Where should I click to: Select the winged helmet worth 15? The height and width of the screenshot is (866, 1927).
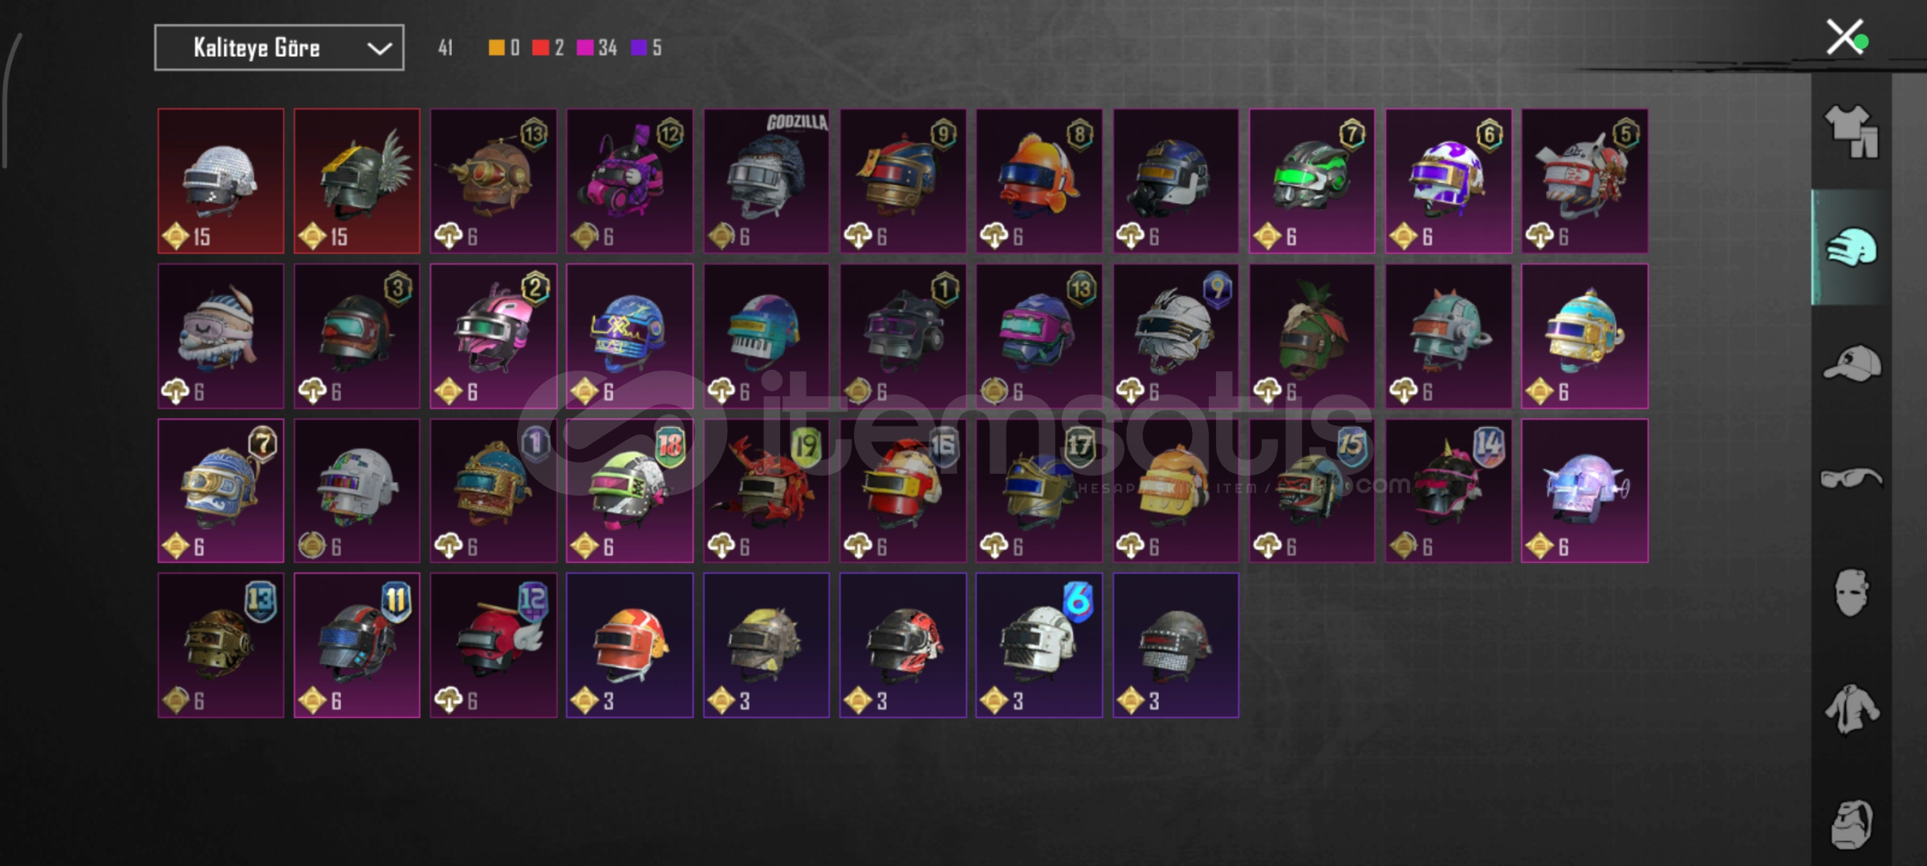pos(357,181)
